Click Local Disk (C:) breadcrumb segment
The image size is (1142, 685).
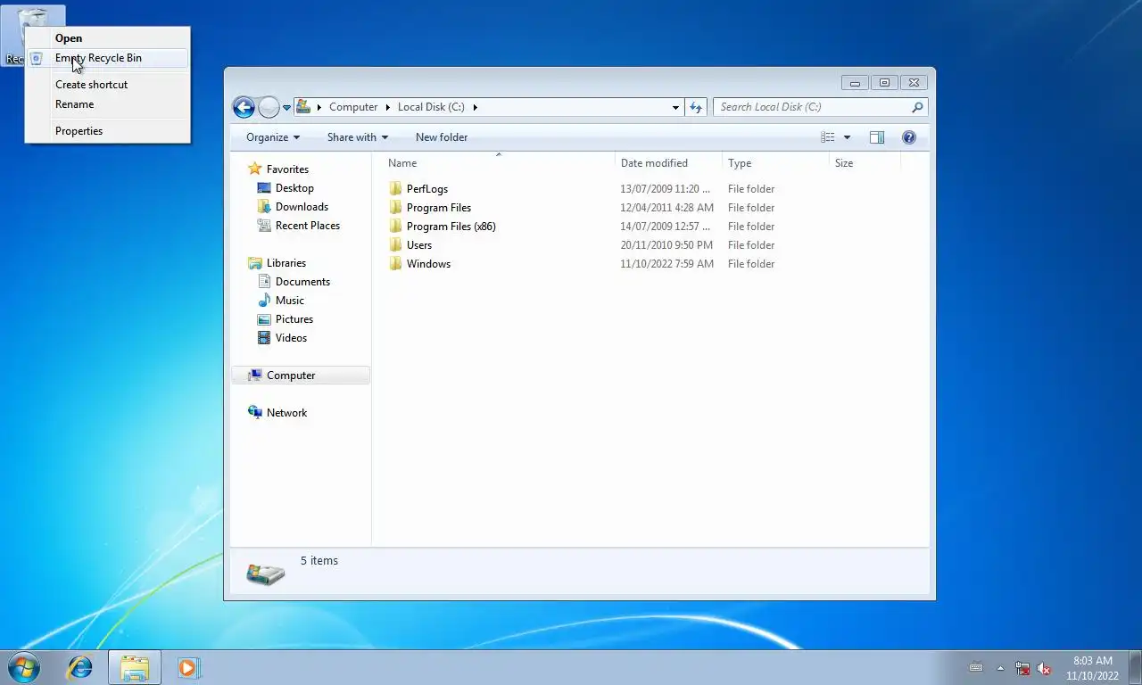click(x=431, y=107)
